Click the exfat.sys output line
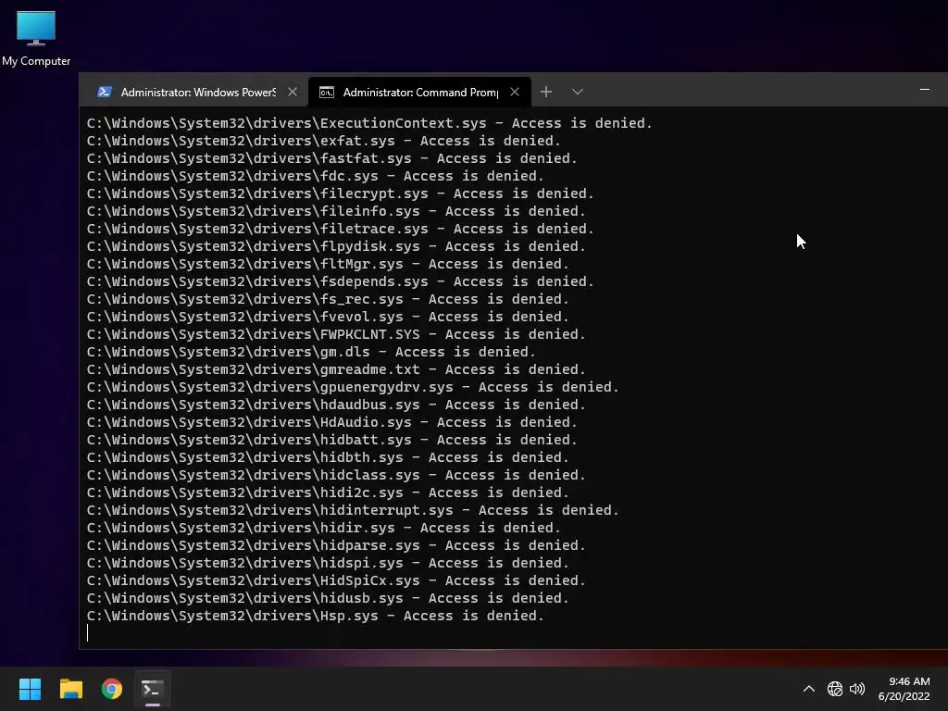The width and height of the screenshot is (948, 711). pyautogui.click(x=323, y=141)
